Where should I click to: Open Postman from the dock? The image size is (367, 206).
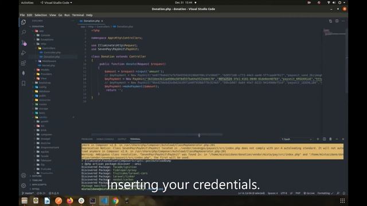coord(58,201)
